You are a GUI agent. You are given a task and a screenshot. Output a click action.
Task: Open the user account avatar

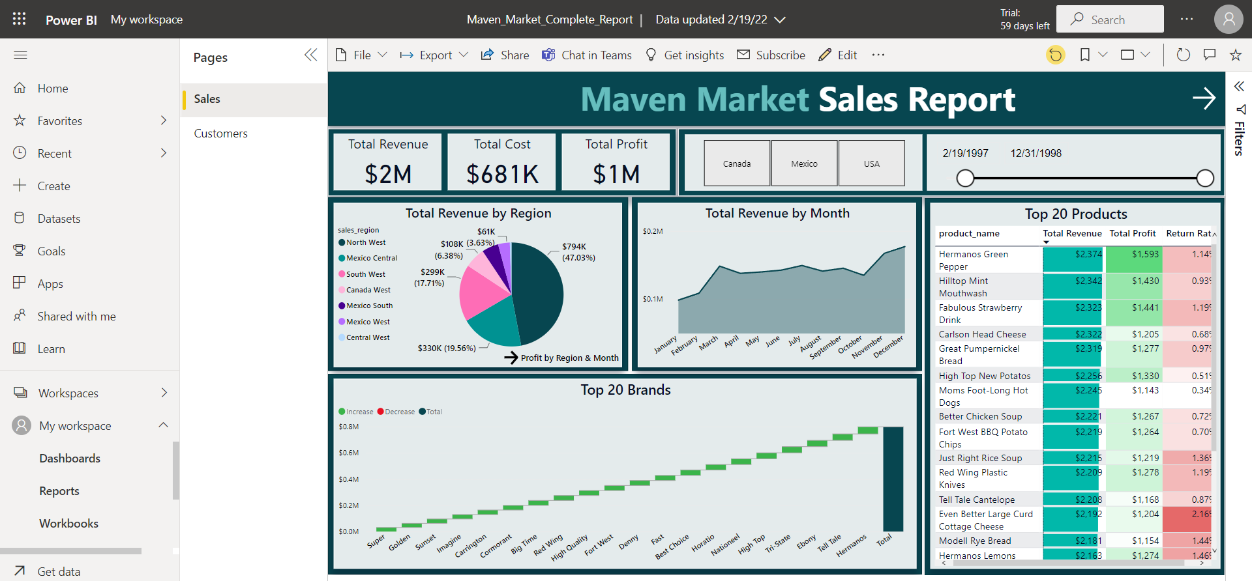(x=1229, y=19)
